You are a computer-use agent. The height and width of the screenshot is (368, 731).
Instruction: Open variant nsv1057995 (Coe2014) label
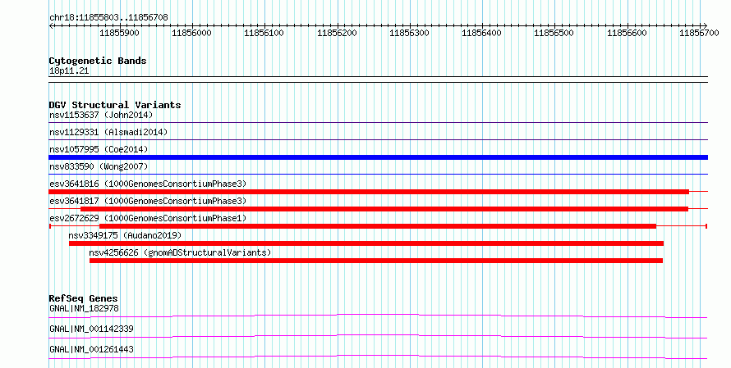point(99,149)
